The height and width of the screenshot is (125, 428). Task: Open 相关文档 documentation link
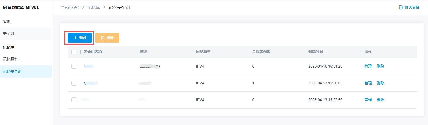click(409, 7)
